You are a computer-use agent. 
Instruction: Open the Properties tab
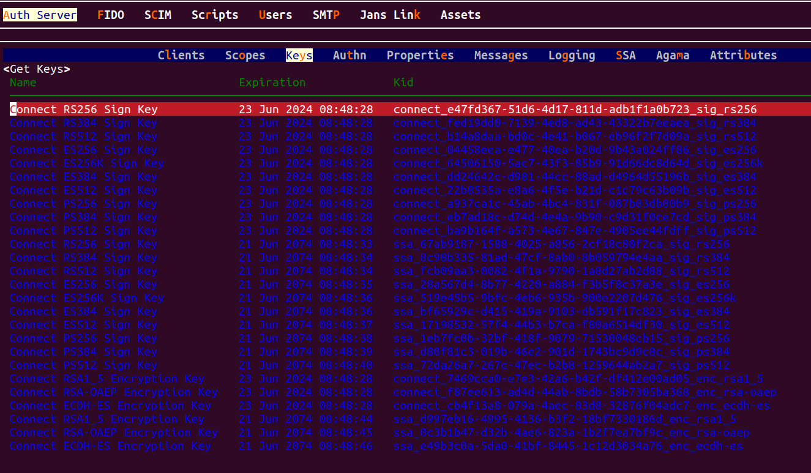[420, 56]
